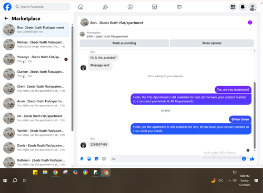This screenshot has height=193, width=263.
Task: Record a voice clip with microphone icon
Action: 82,159
